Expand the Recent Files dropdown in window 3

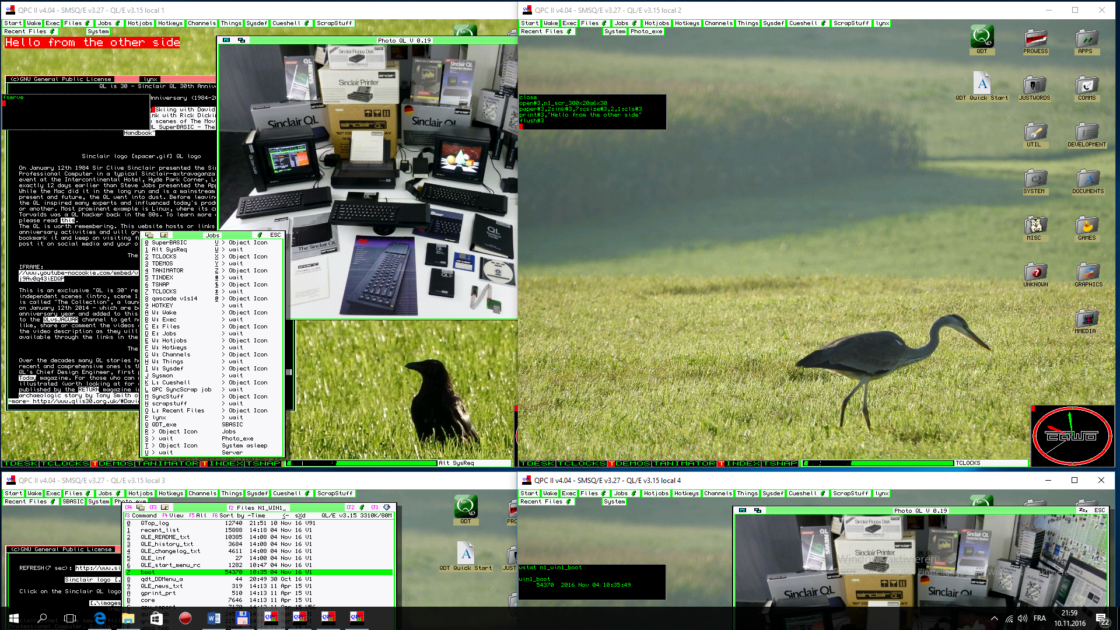(x=53, y=502)
